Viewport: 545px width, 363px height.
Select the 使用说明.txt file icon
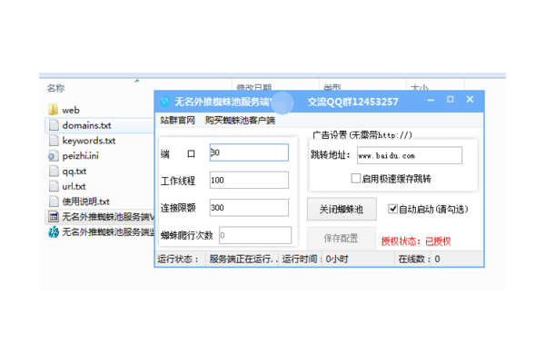pyautogui.click(x=54, y=201)
